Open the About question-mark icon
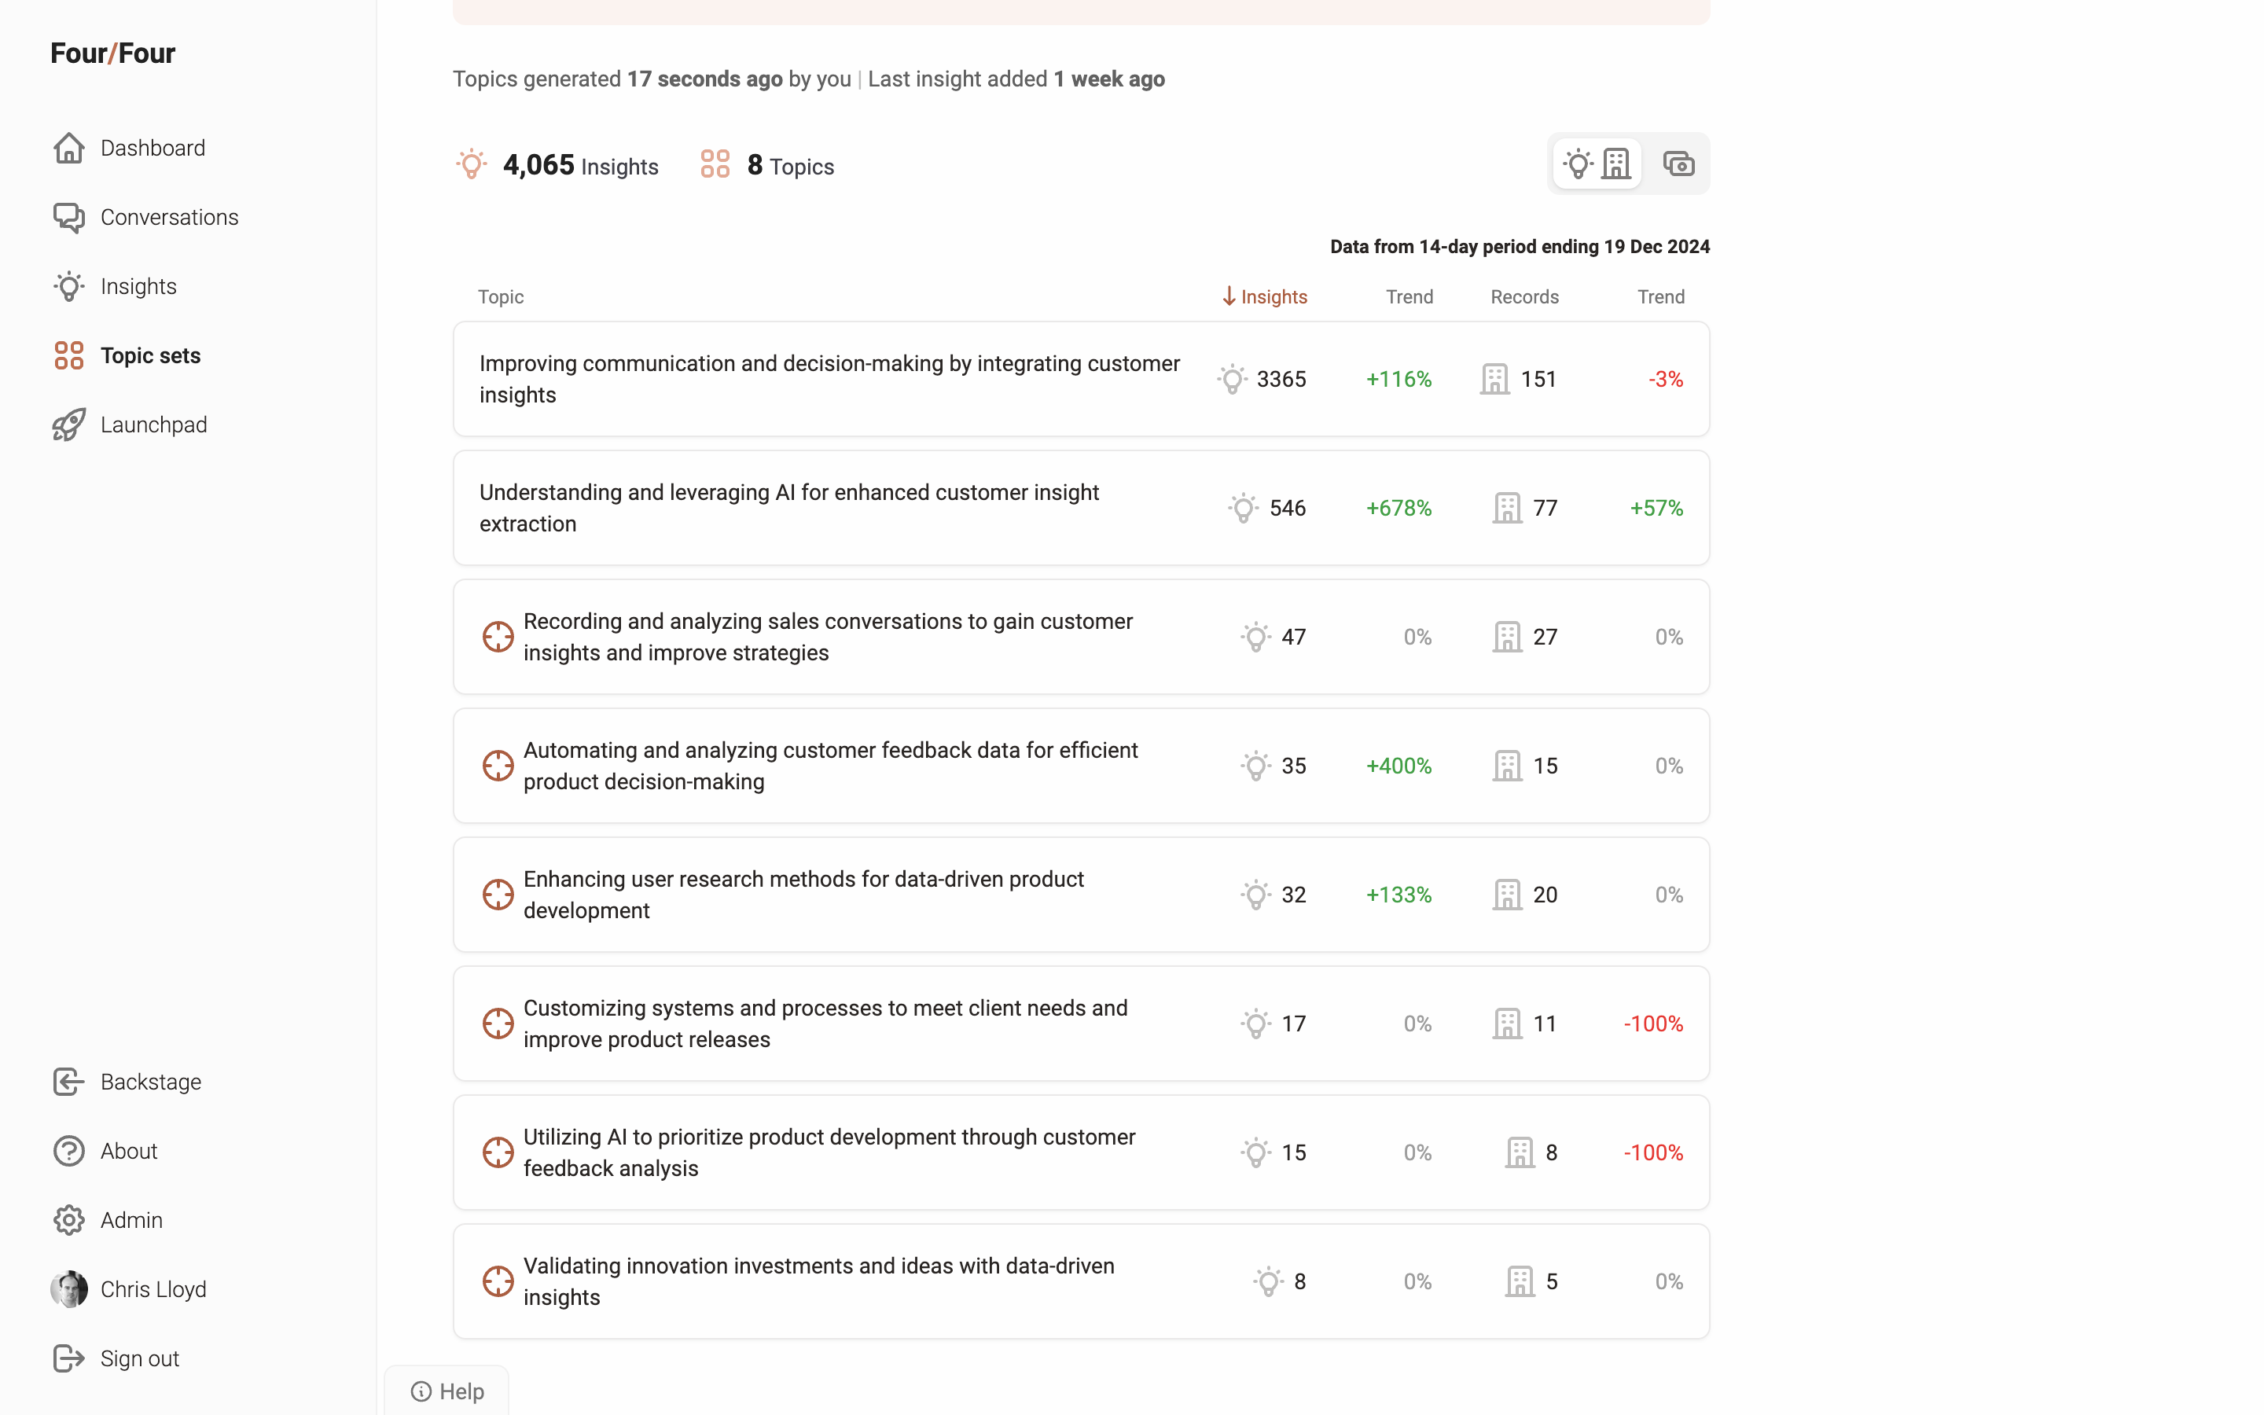The height and width of the screenshot is (1415, 2264). [68, 1151]
